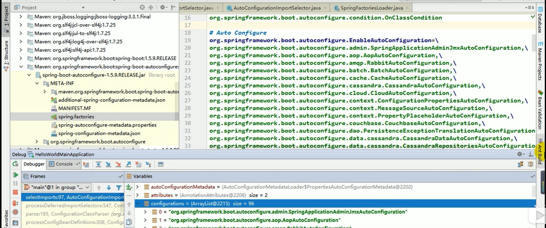Stop the debug session
Viewport: 546px width, 228px height.
click(x=15, y=192)
